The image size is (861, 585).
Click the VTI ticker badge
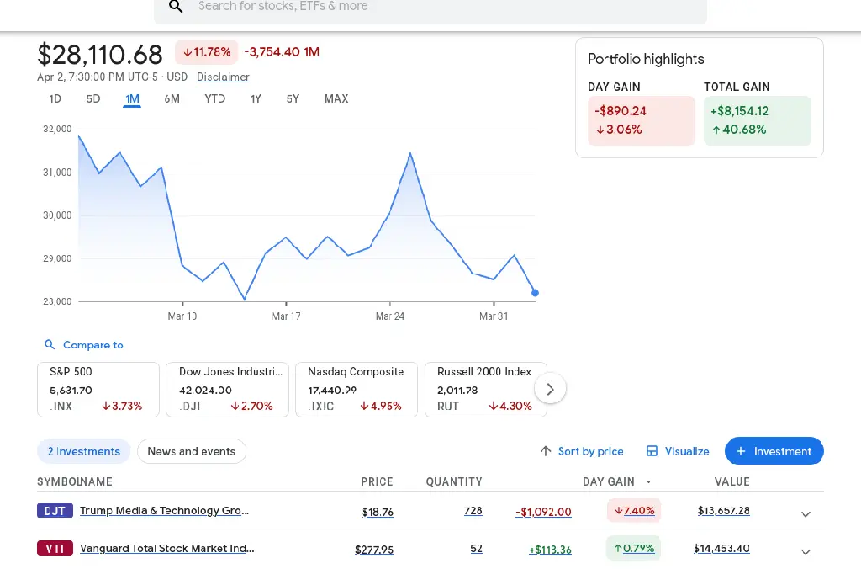click(55, 548)
